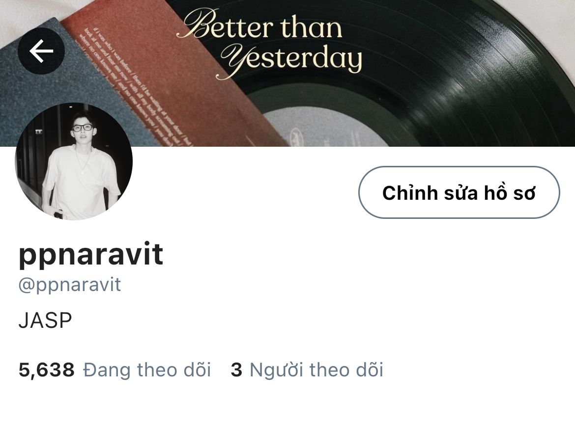Click the Chỉnh sửa hồ sơ button

pos(459,192)
